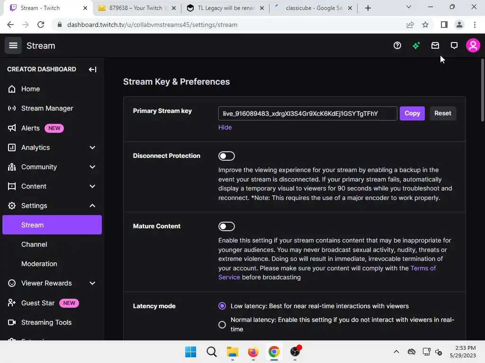Image resolution: width=485 pixels, height=363 pixels.
Task: Click the browser address bar URL
Action: (x=152, y=25)
